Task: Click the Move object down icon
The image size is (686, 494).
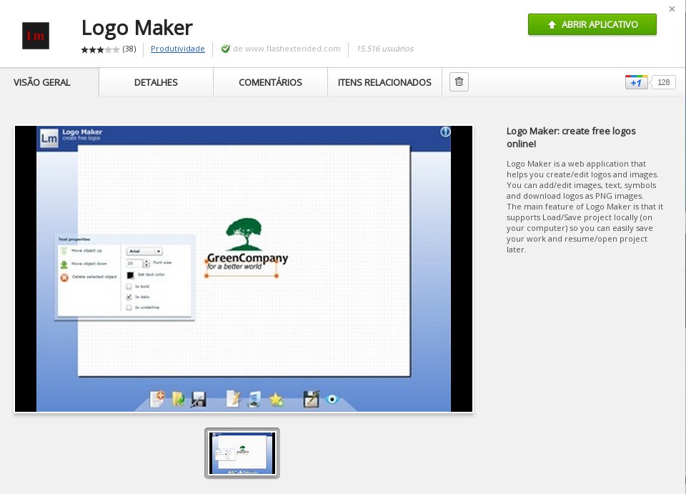Action: point(64,265)
